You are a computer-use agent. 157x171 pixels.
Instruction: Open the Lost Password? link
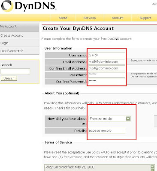[19, 51]
